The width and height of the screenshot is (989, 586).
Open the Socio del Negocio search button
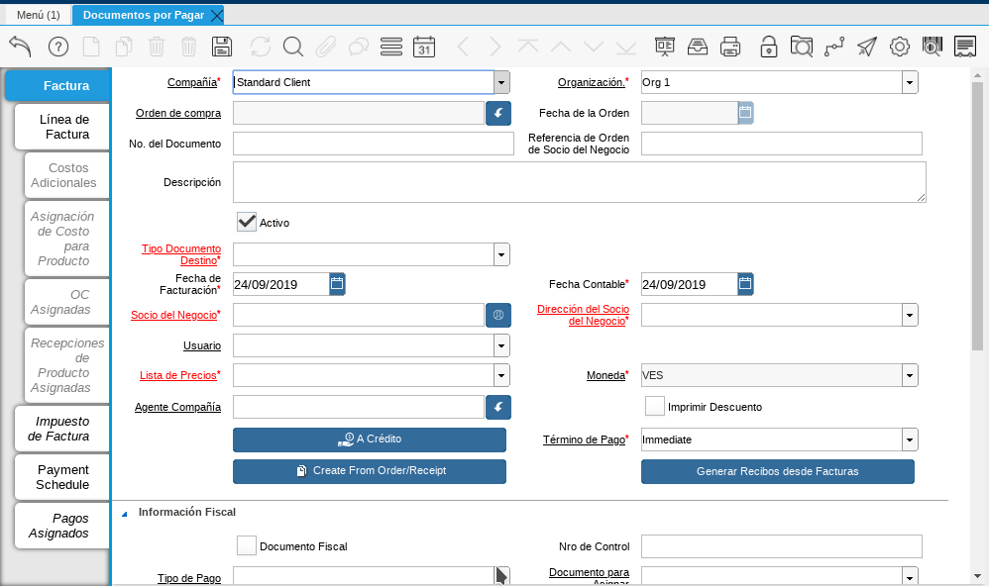(498, 315)
